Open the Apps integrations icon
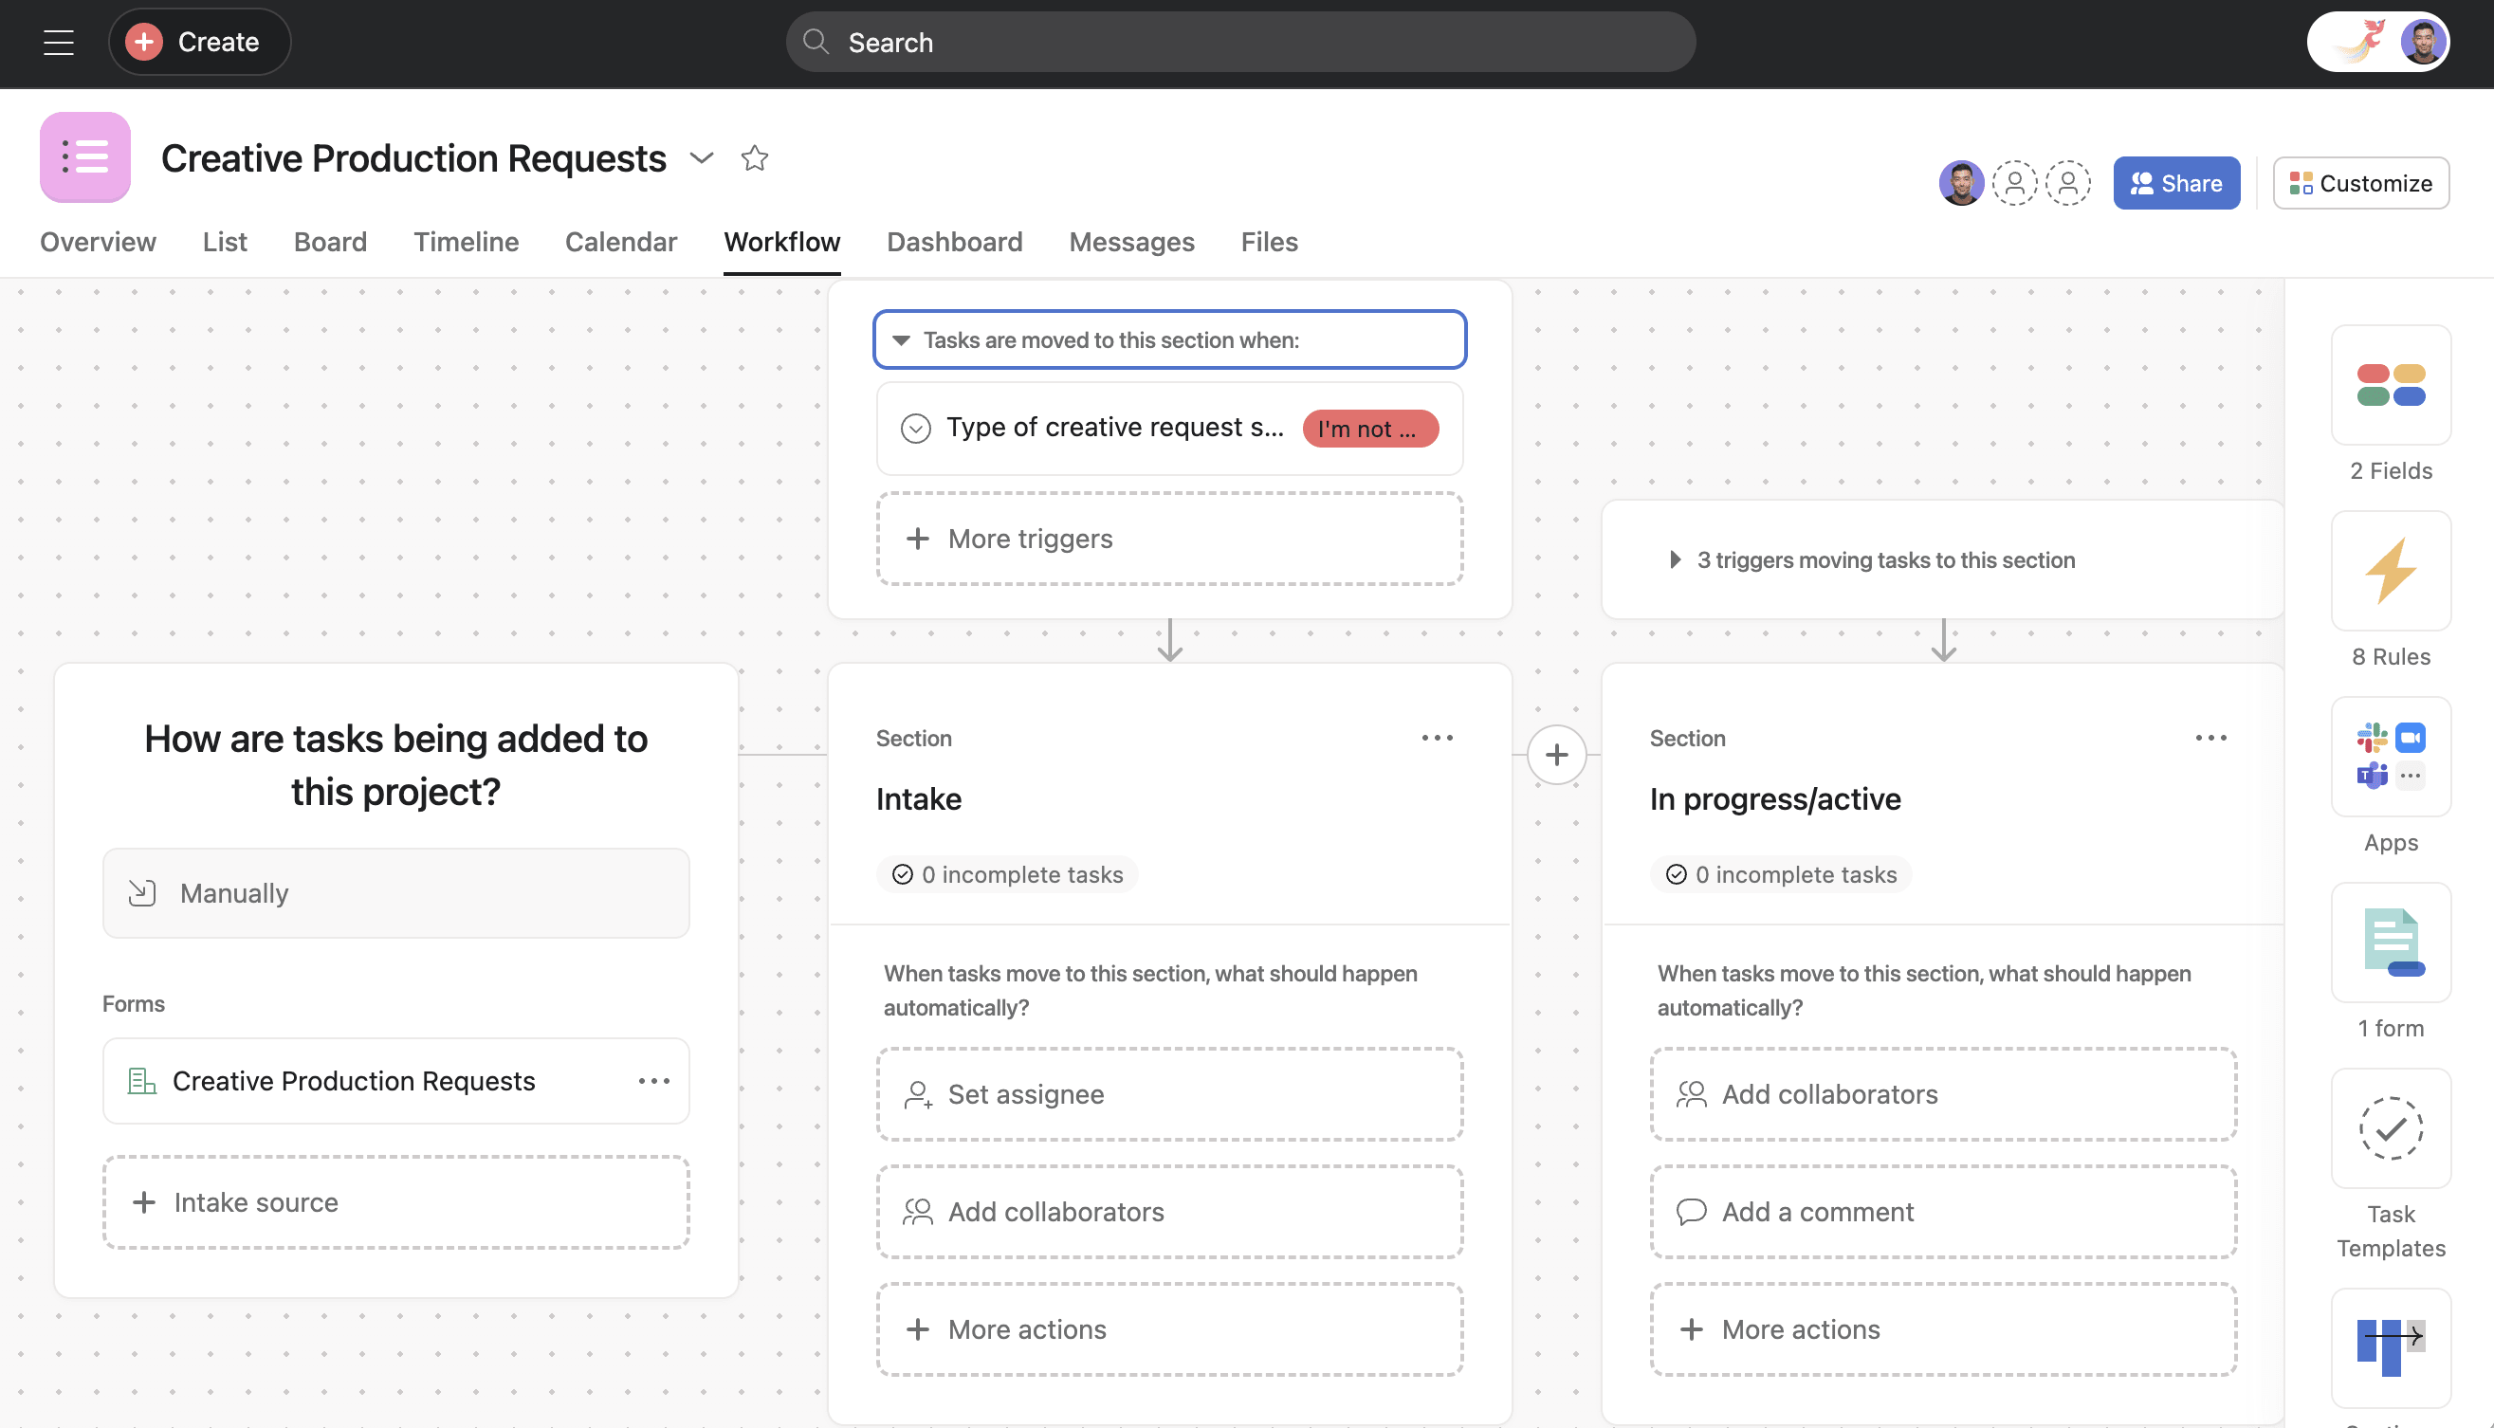 click(x=2390, y=756)
